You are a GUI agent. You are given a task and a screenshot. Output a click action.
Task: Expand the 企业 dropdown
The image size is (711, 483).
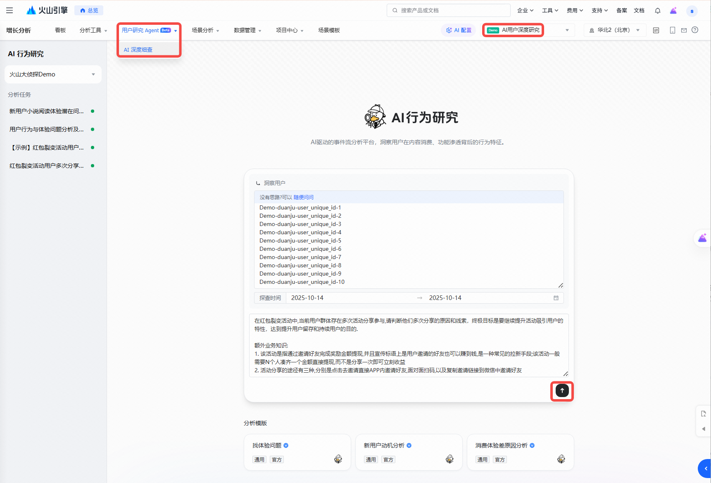coord(525,10)
